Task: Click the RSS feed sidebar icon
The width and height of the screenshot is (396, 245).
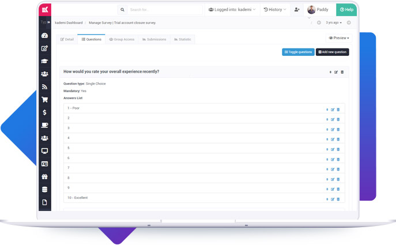Action: pos(44,87)
